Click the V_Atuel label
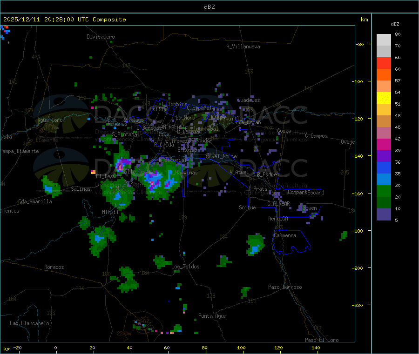419x354 pixels. [239, 172]
